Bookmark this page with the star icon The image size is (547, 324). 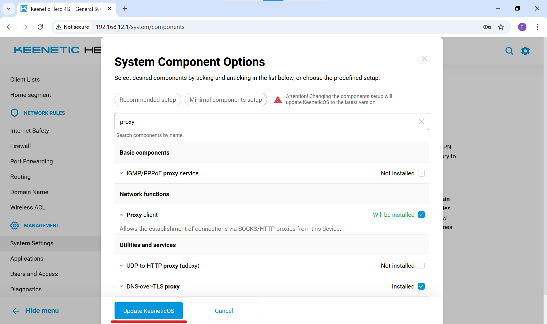pos(501,27)
